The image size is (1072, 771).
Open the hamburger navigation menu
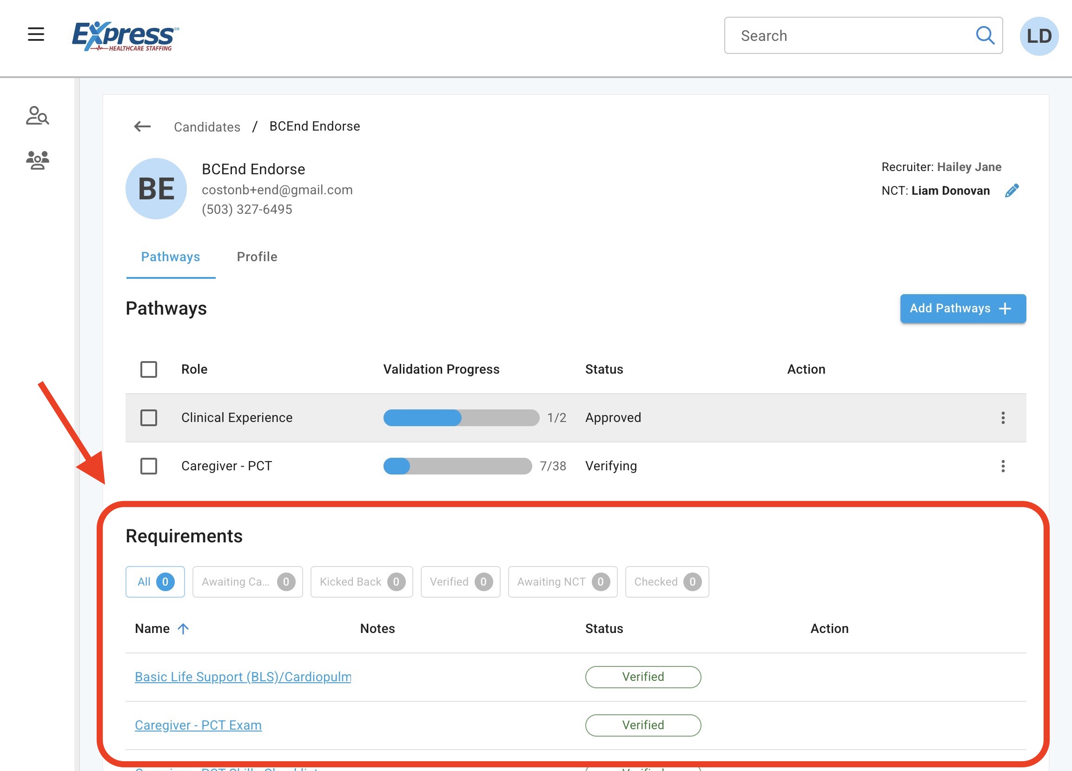(36, 34)
